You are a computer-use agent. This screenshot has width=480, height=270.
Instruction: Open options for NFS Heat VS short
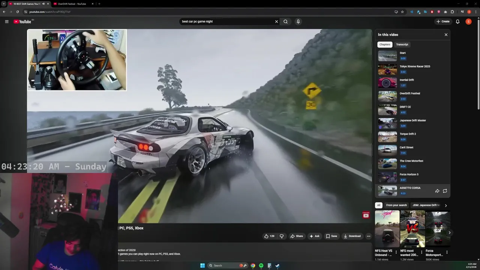(396, 252)
